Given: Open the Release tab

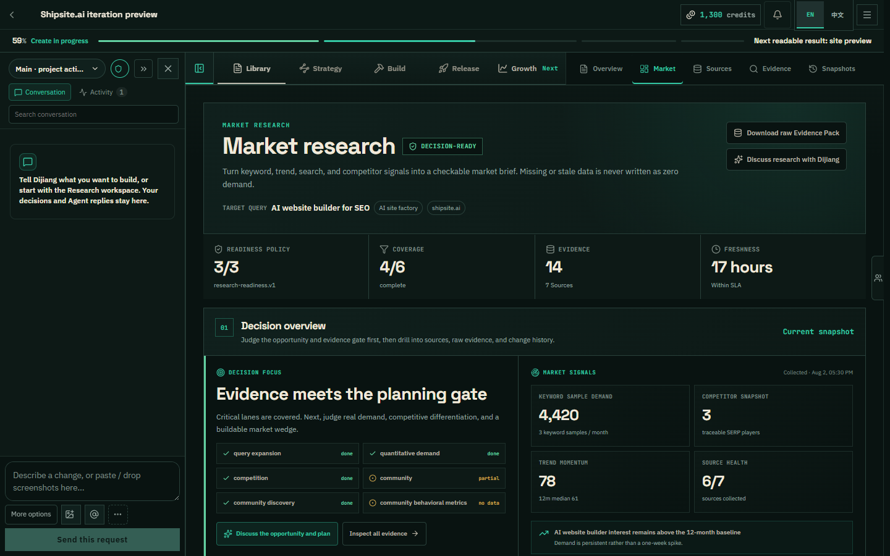Looking at the screenshot, I should (459, 69).
